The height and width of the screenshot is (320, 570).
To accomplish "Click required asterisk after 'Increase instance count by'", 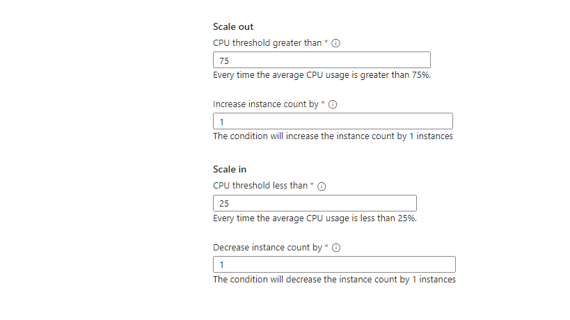I will click(x=324, y=104).
